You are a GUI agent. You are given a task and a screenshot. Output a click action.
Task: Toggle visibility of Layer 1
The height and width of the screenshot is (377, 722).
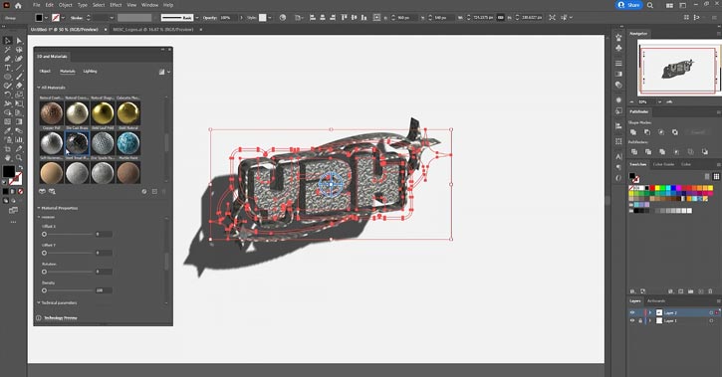[x=632, y=320]
